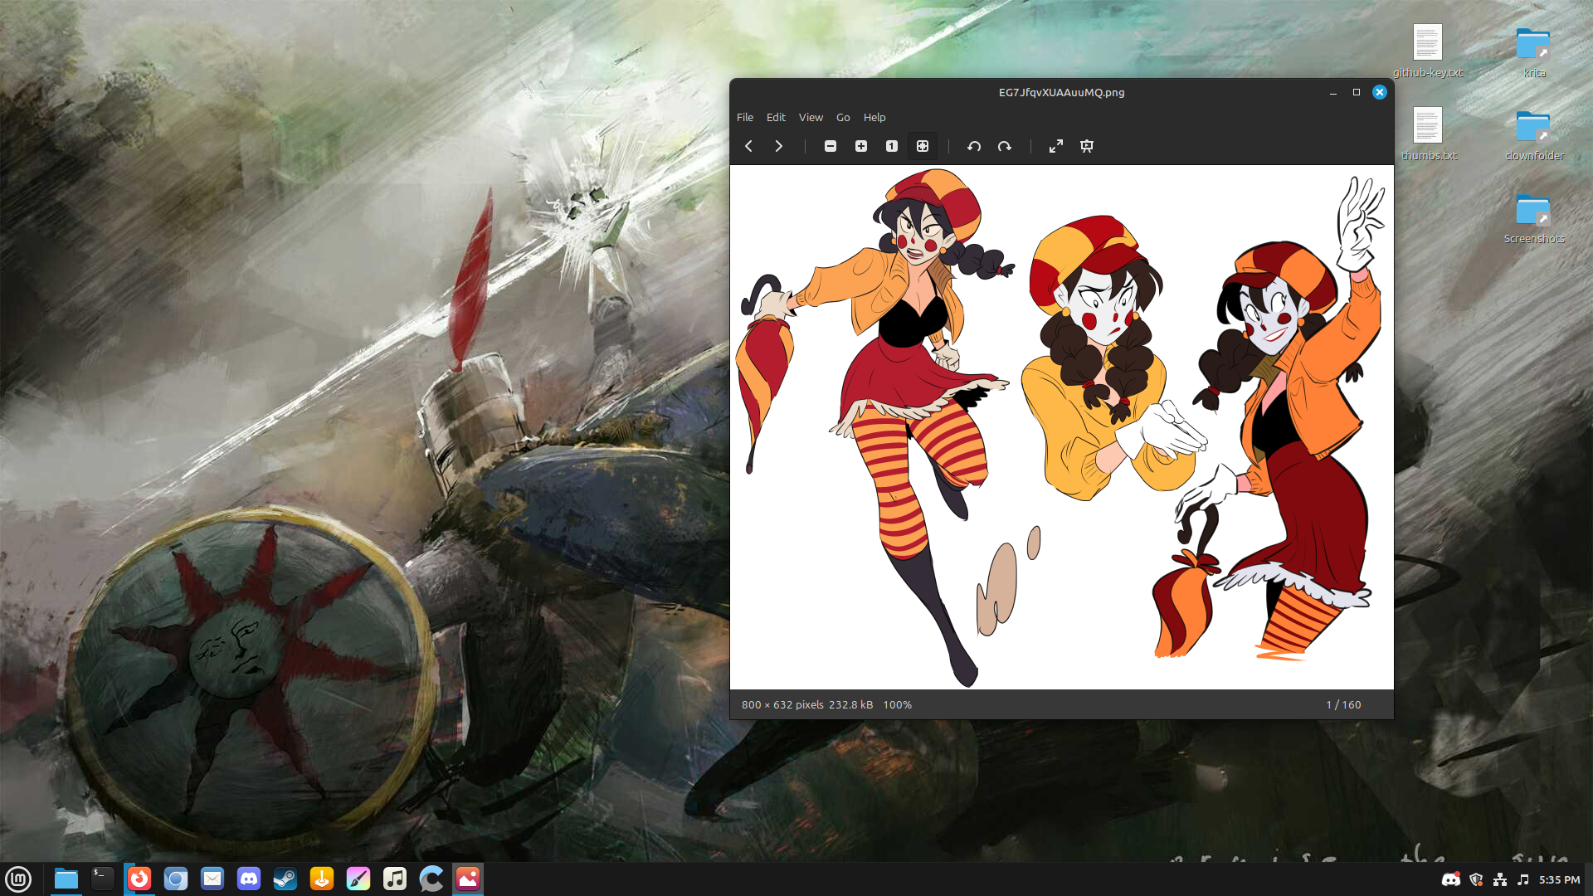The width and height of the screenshot is (1593, 896).
Task: Open the Help menu
Action: [874, 117]
